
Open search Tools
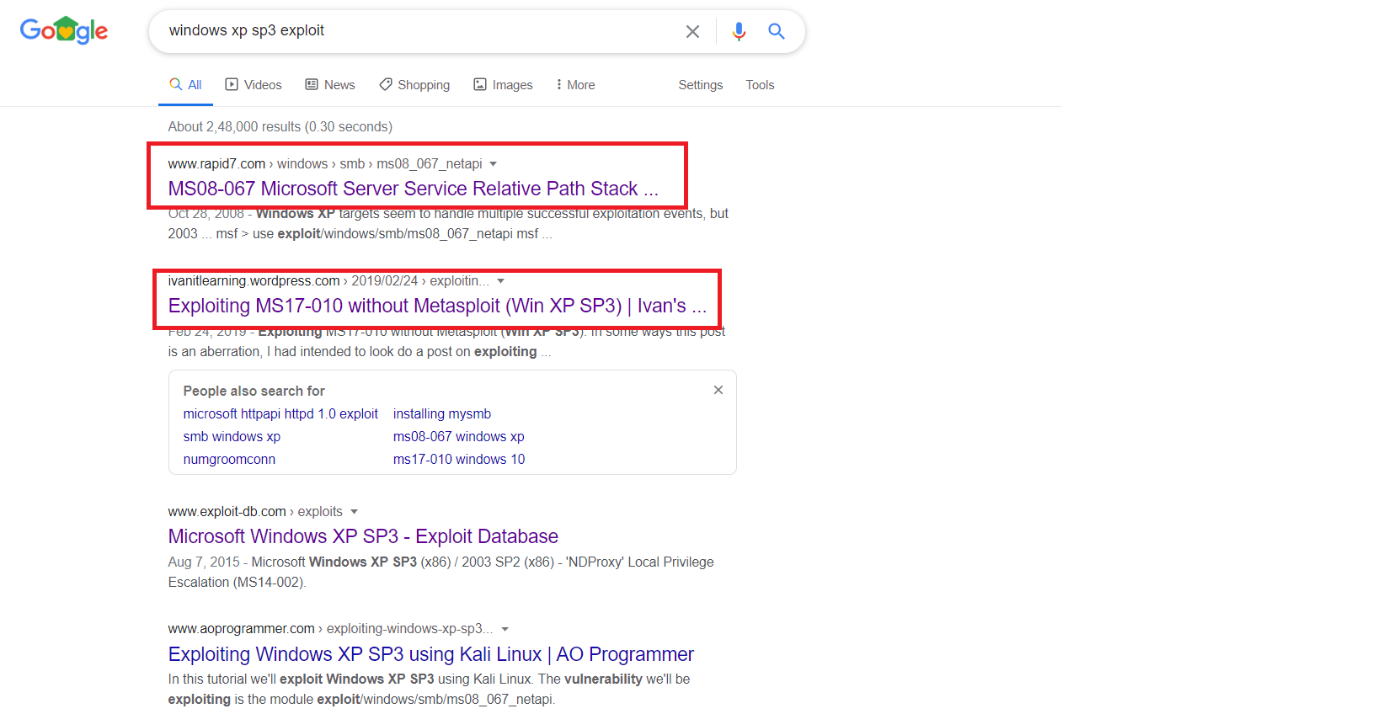pyautogui.click(x=760, y=85)
